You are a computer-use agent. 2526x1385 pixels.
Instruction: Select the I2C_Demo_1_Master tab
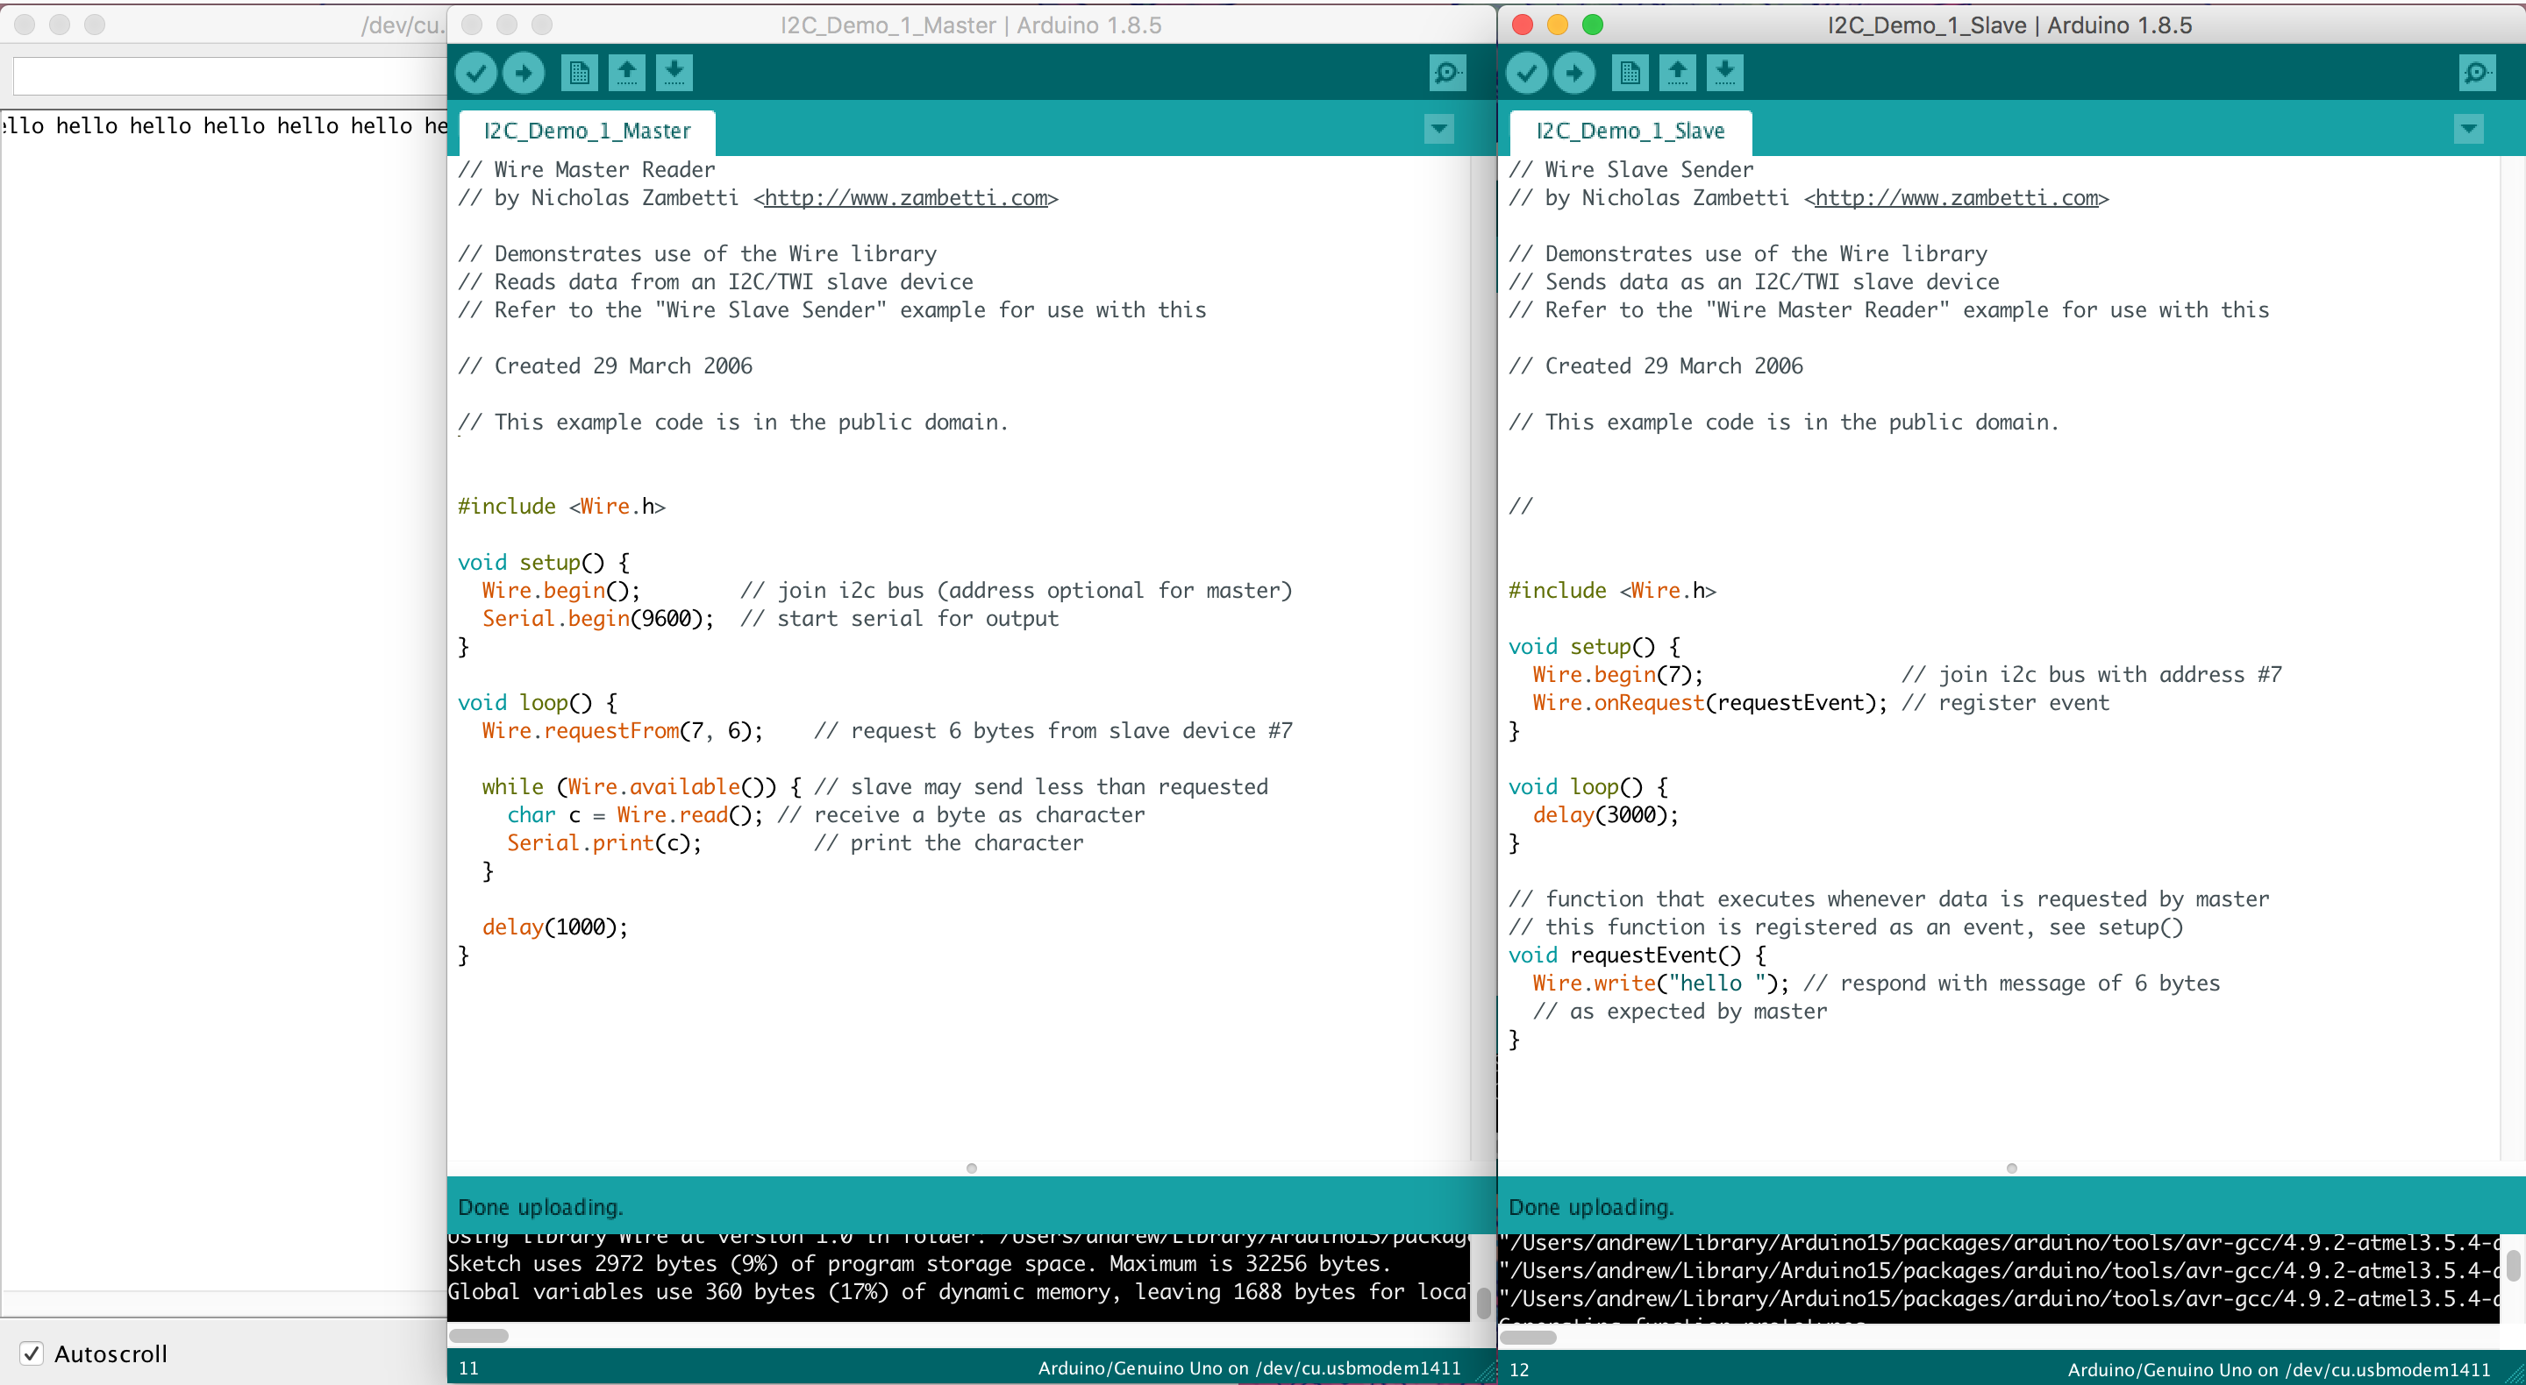coord(588,131)
